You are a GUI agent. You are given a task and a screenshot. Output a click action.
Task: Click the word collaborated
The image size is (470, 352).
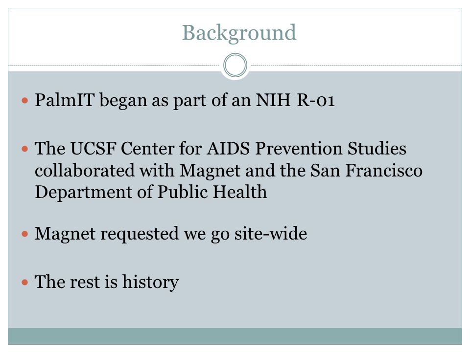pos(85,170)
